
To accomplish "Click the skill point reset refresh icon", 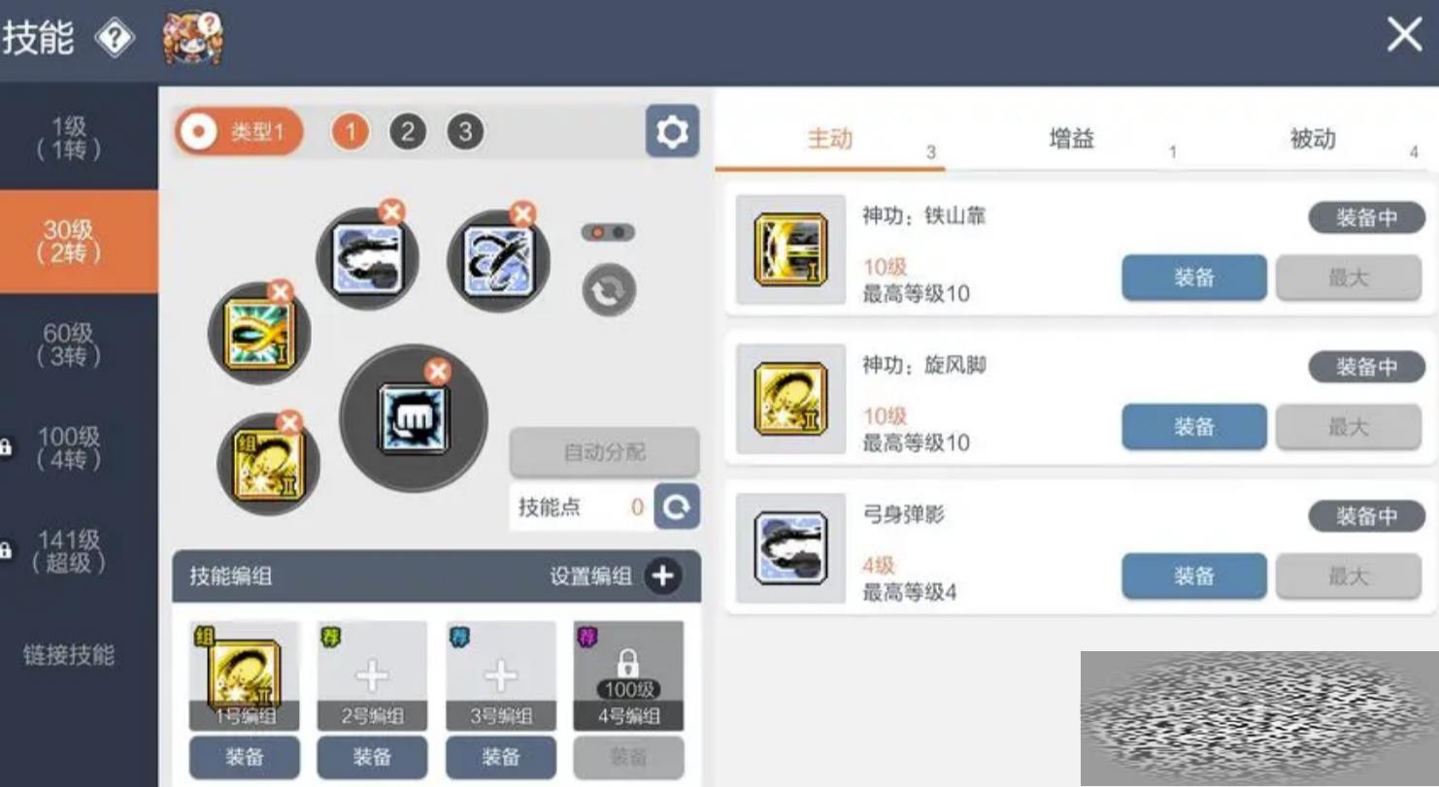I will pyautogui.click(x=676, y=507).
